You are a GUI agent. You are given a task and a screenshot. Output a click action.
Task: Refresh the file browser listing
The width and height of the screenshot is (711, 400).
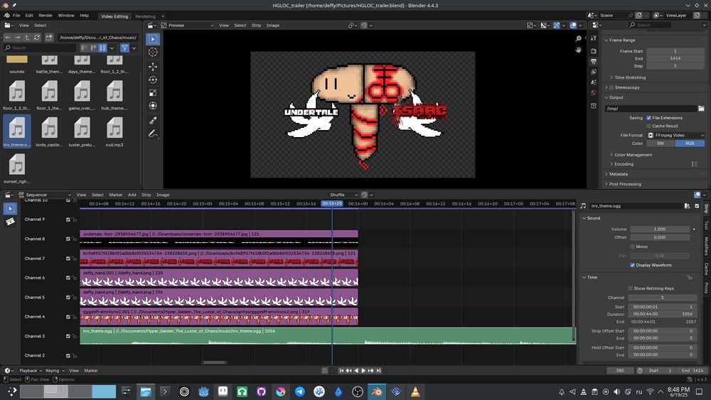[37, 37]
